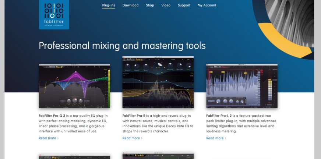
Task: Open the Pro-L 2 screenshot thumbnail
Action: tap(242, 86)
